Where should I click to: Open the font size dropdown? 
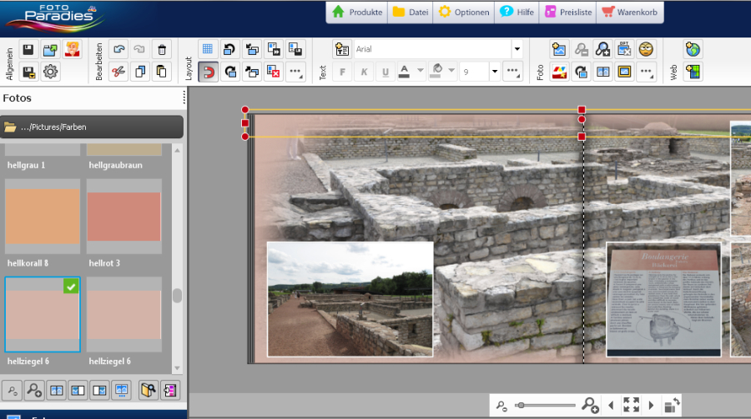pyautogui.click(x=494, y=72)
